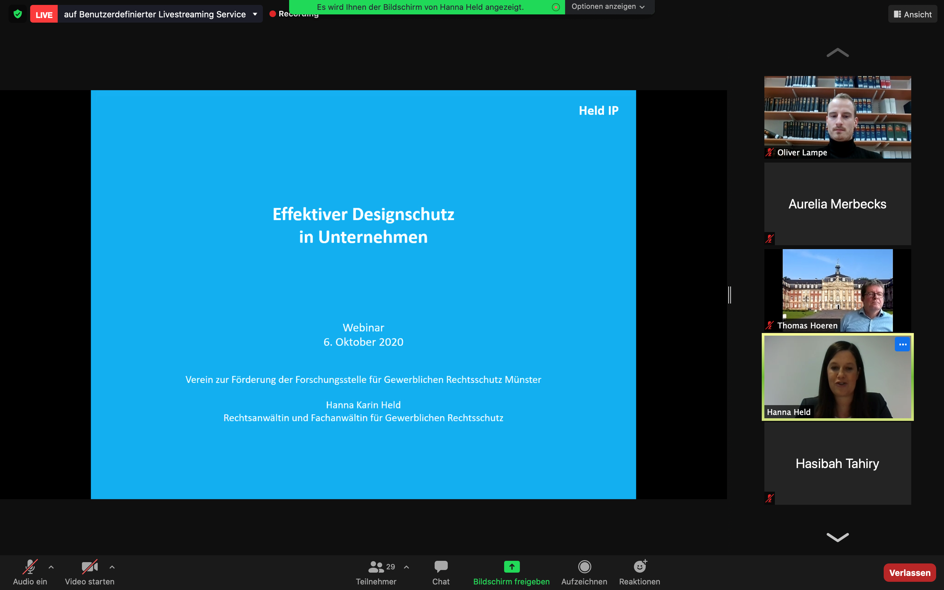This screenshot has height=590, width=944.
Task: Select Oliver Lampe's video thumbnail
Action: (837, 117)
